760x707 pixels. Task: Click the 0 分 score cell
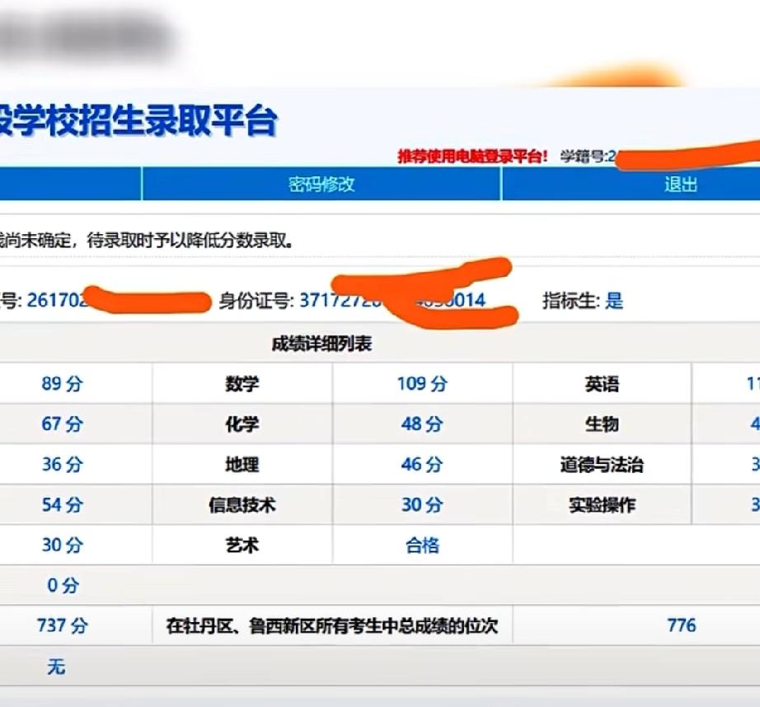click(x=63, y=585)
